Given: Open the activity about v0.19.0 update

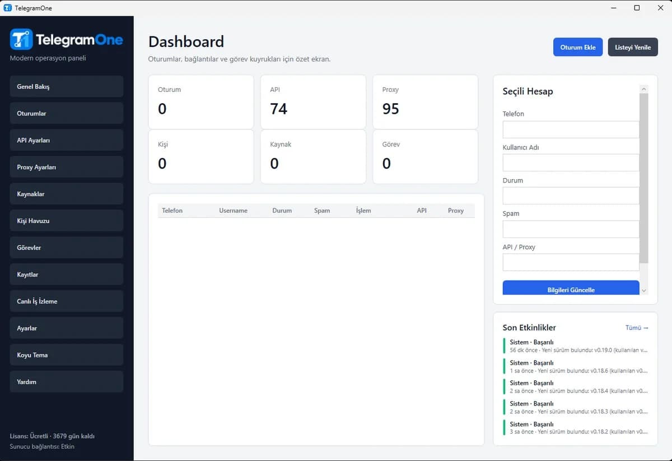Looking at the screenshot, I should [576, 346].
